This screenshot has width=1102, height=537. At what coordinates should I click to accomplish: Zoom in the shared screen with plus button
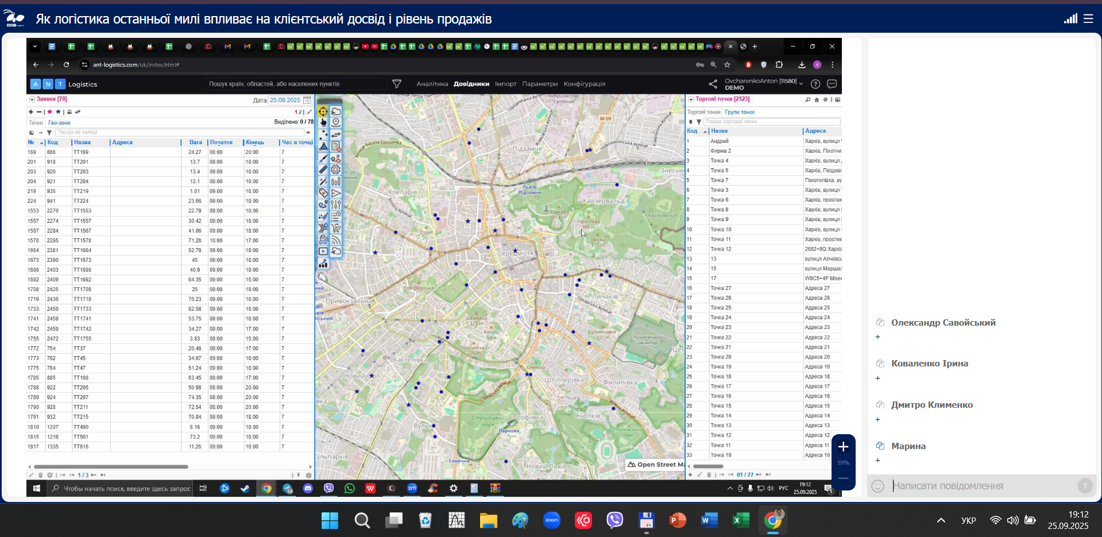pos(843,447)
